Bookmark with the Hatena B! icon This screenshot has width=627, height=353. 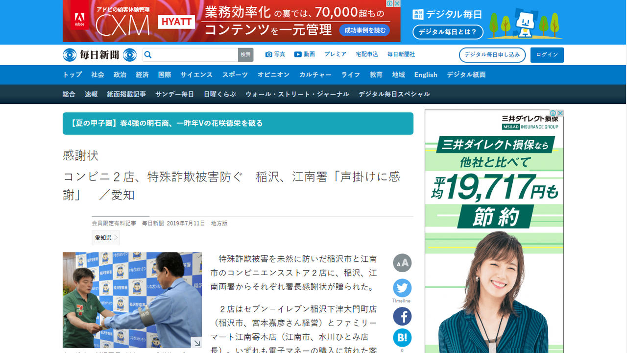point(402,338)
